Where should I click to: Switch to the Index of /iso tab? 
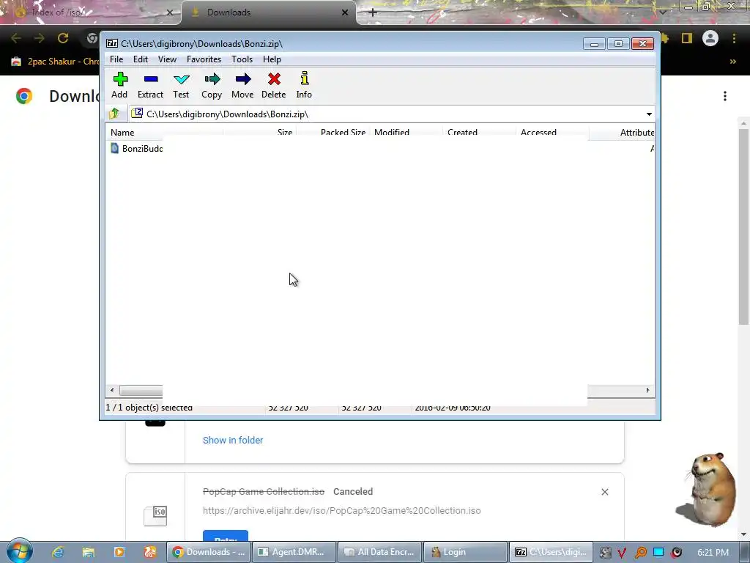coord(89,12)
